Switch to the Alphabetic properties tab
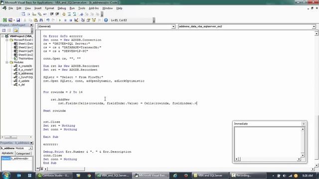The height and width of the screenshot is (179, 319). point(7,153)
